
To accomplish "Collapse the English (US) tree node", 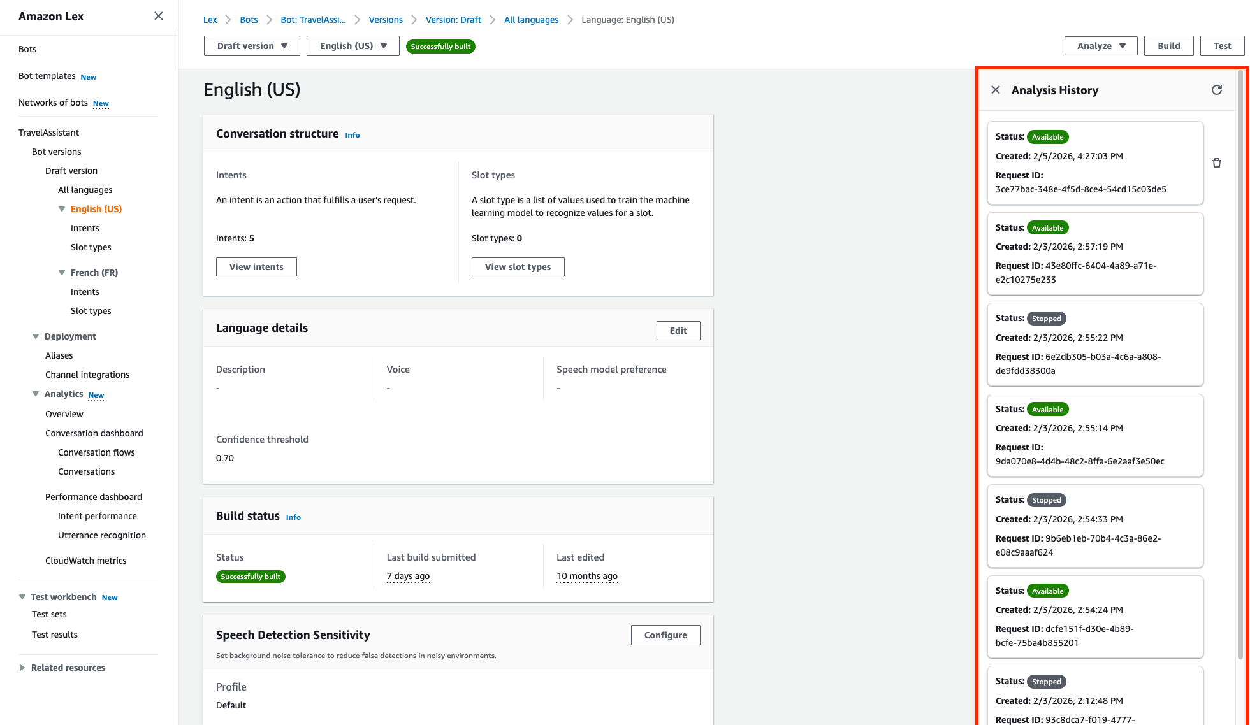I will 62,209.
